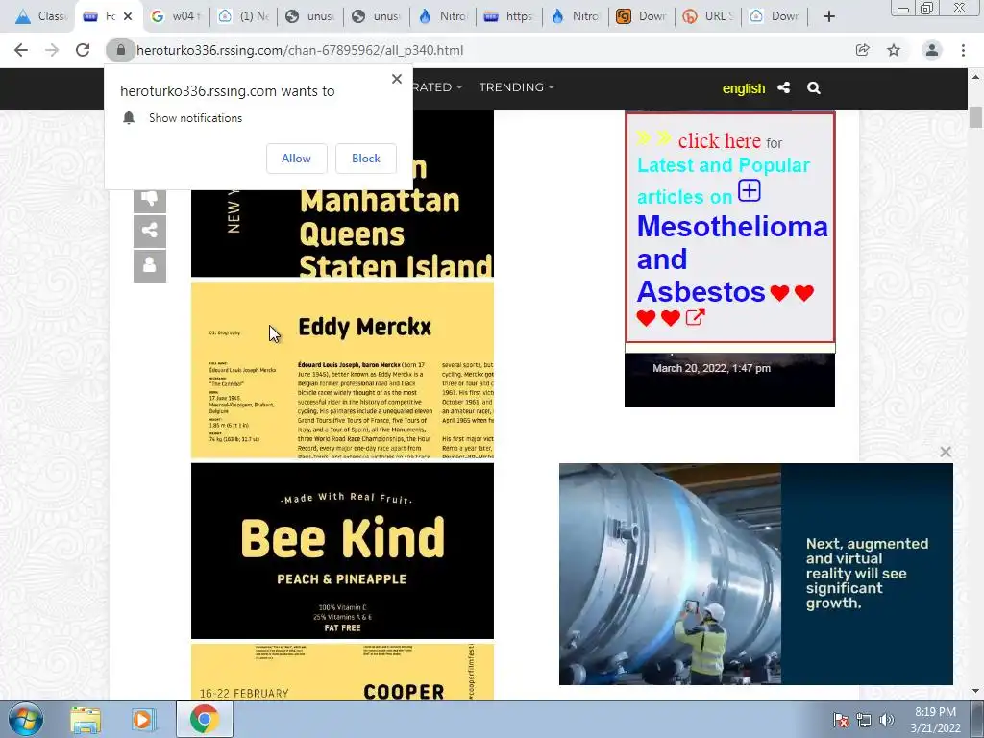Open the Windows Start menu
This screenshot has height=738, width=984.
[26, 719]
